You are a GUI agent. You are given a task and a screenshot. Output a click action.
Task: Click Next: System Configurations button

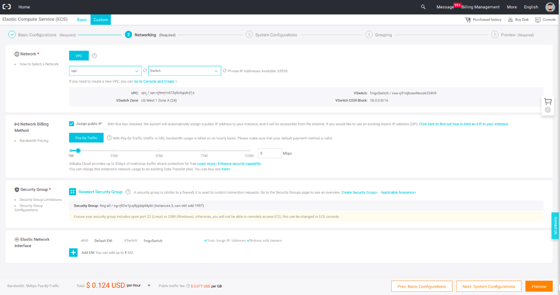(x=489, y=286)
